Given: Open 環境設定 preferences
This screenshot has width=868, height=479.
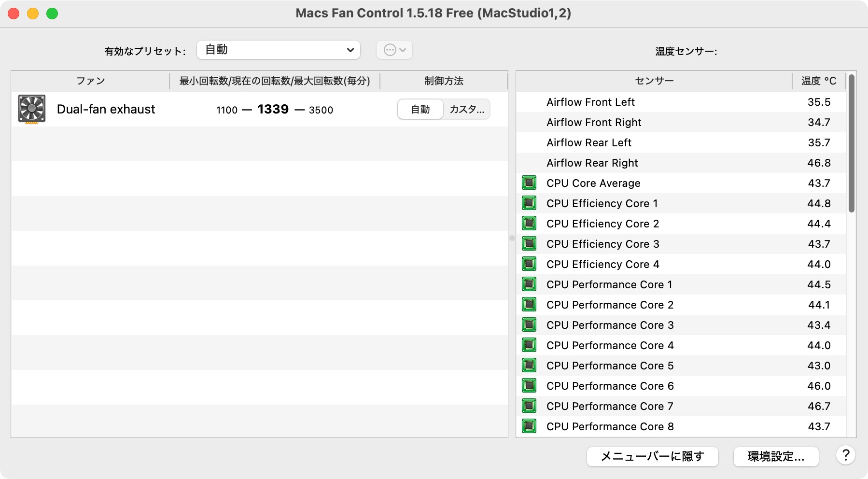Looking at the screenshot, I should pyautogui.click(x=776, y=457).
